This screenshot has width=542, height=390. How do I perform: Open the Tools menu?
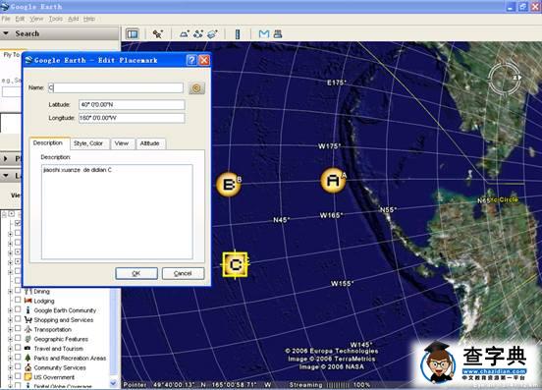[x=56, y=19]
